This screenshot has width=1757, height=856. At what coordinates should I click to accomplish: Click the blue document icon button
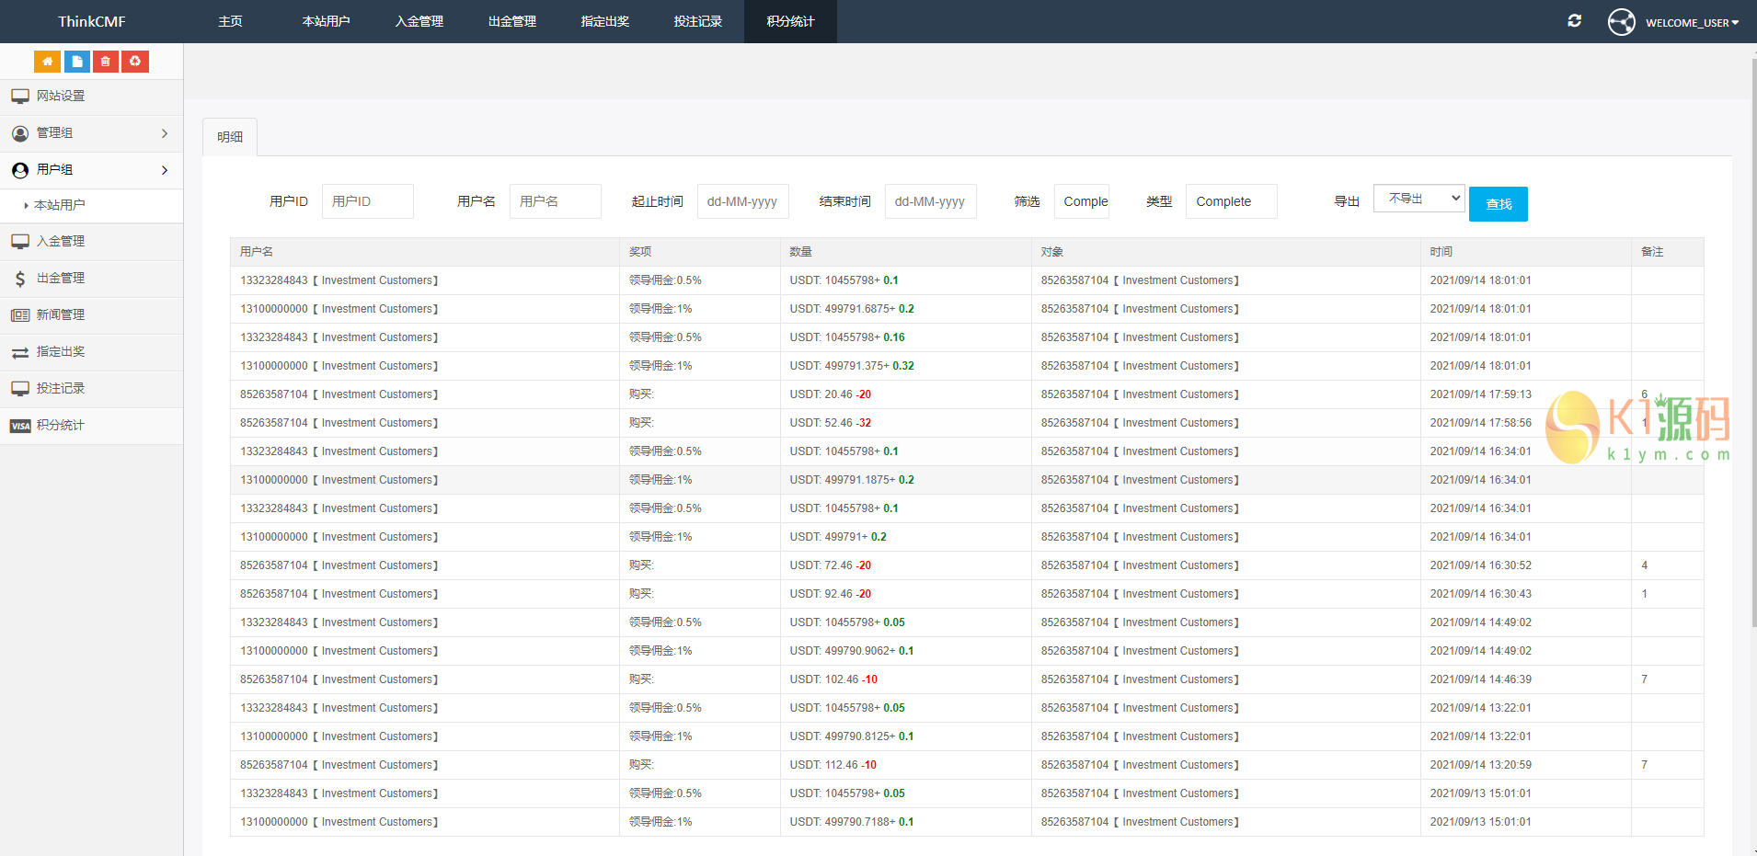[x=76, y=62]
